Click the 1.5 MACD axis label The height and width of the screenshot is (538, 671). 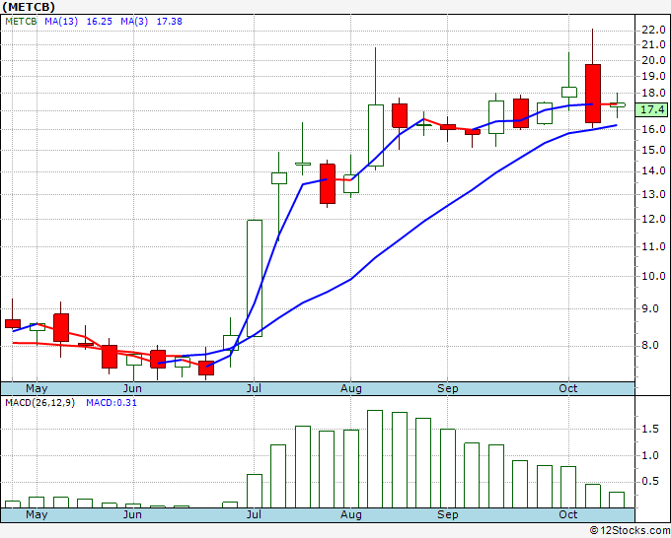(650, 429)
